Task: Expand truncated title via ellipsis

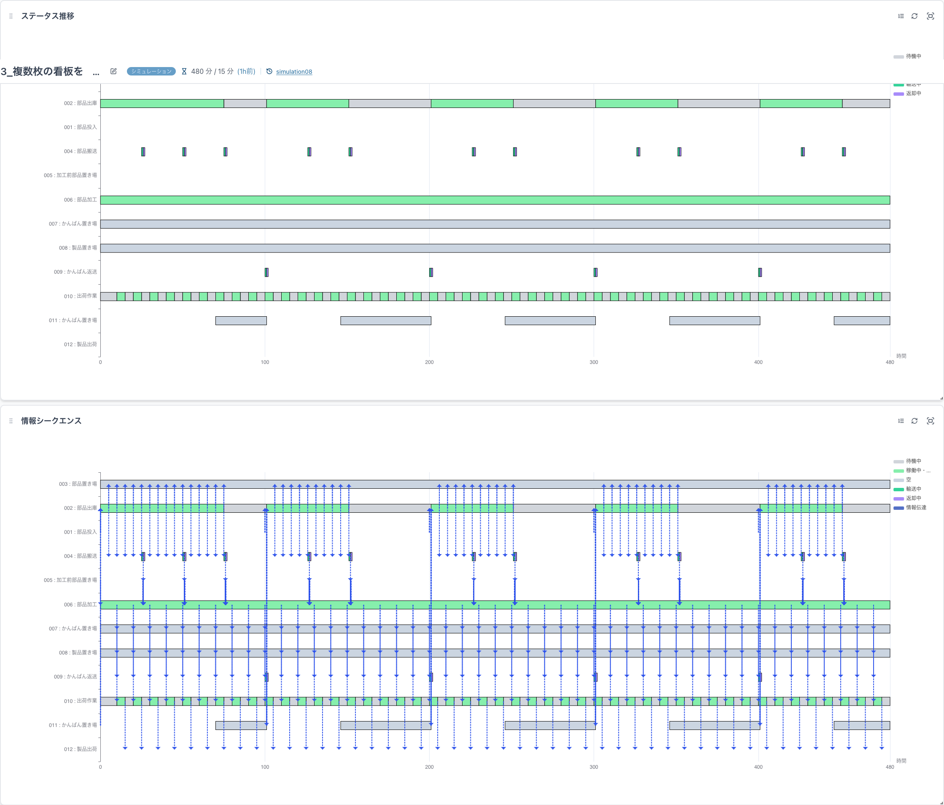Action: (x=96, y=73)
